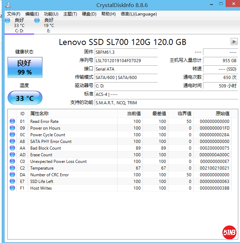
Task: Open the 帮助(H) help menu
Action: [108, 14]
